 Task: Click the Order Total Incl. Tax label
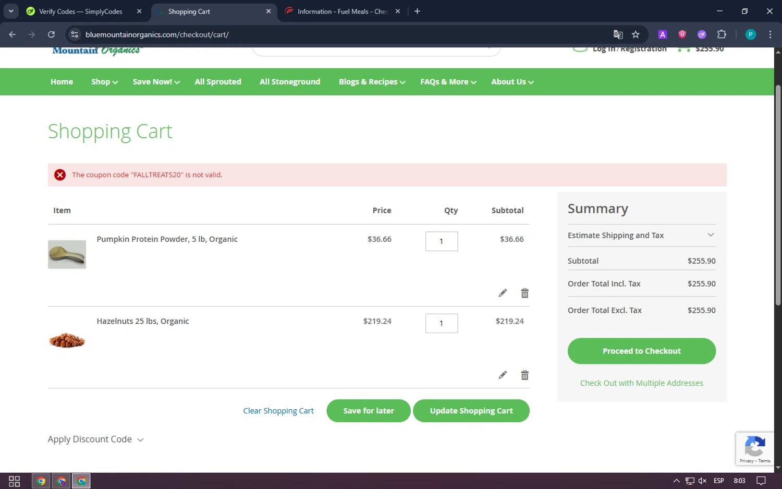click(604, 284)
